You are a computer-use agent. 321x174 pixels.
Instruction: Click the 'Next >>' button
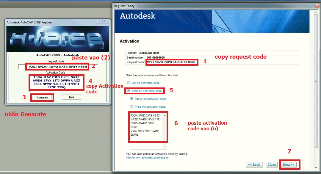click(x=288, y=164)
